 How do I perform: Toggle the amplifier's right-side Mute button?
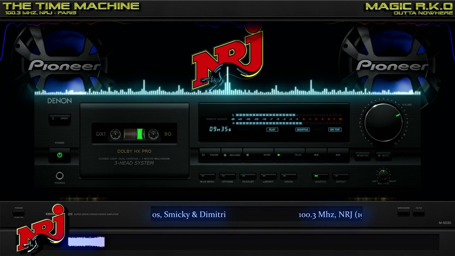pos(419,213)
